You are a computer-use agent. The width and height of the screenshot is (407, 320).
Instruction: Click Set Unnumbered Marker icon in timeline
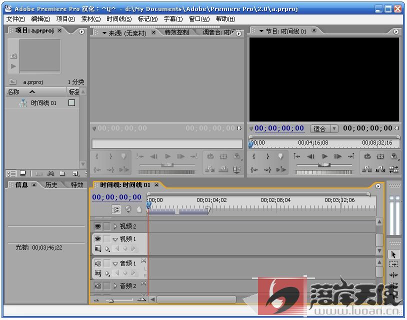coord(139,209)
